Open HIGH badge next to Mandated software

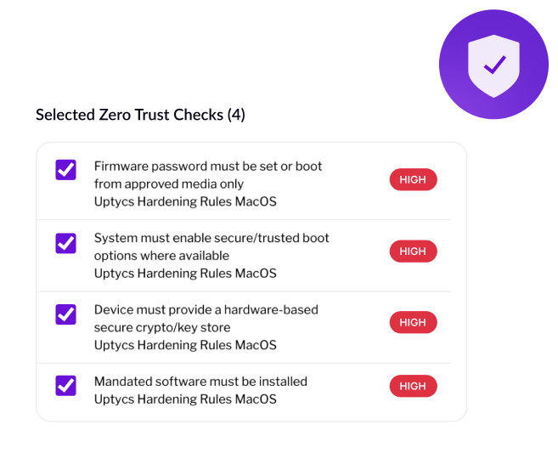point(413,386)
